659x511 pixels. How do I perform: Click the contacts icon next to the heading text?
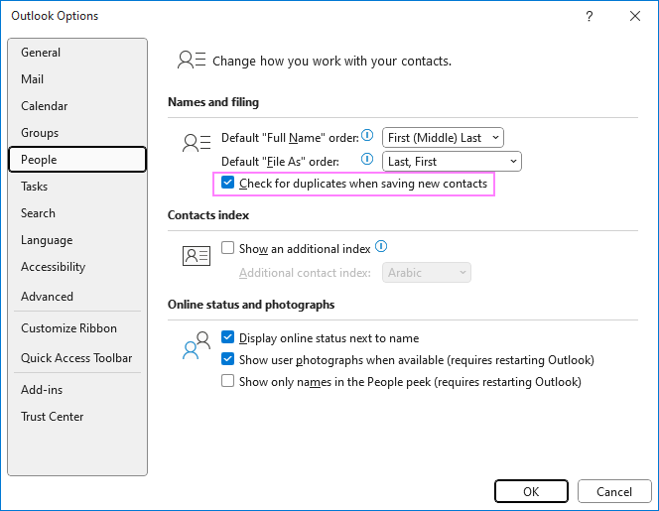click(192, 60)
